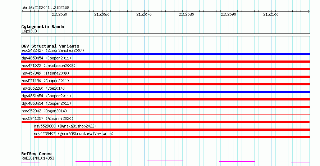Click the red bar under nsv5529660

tap(172, 130)
